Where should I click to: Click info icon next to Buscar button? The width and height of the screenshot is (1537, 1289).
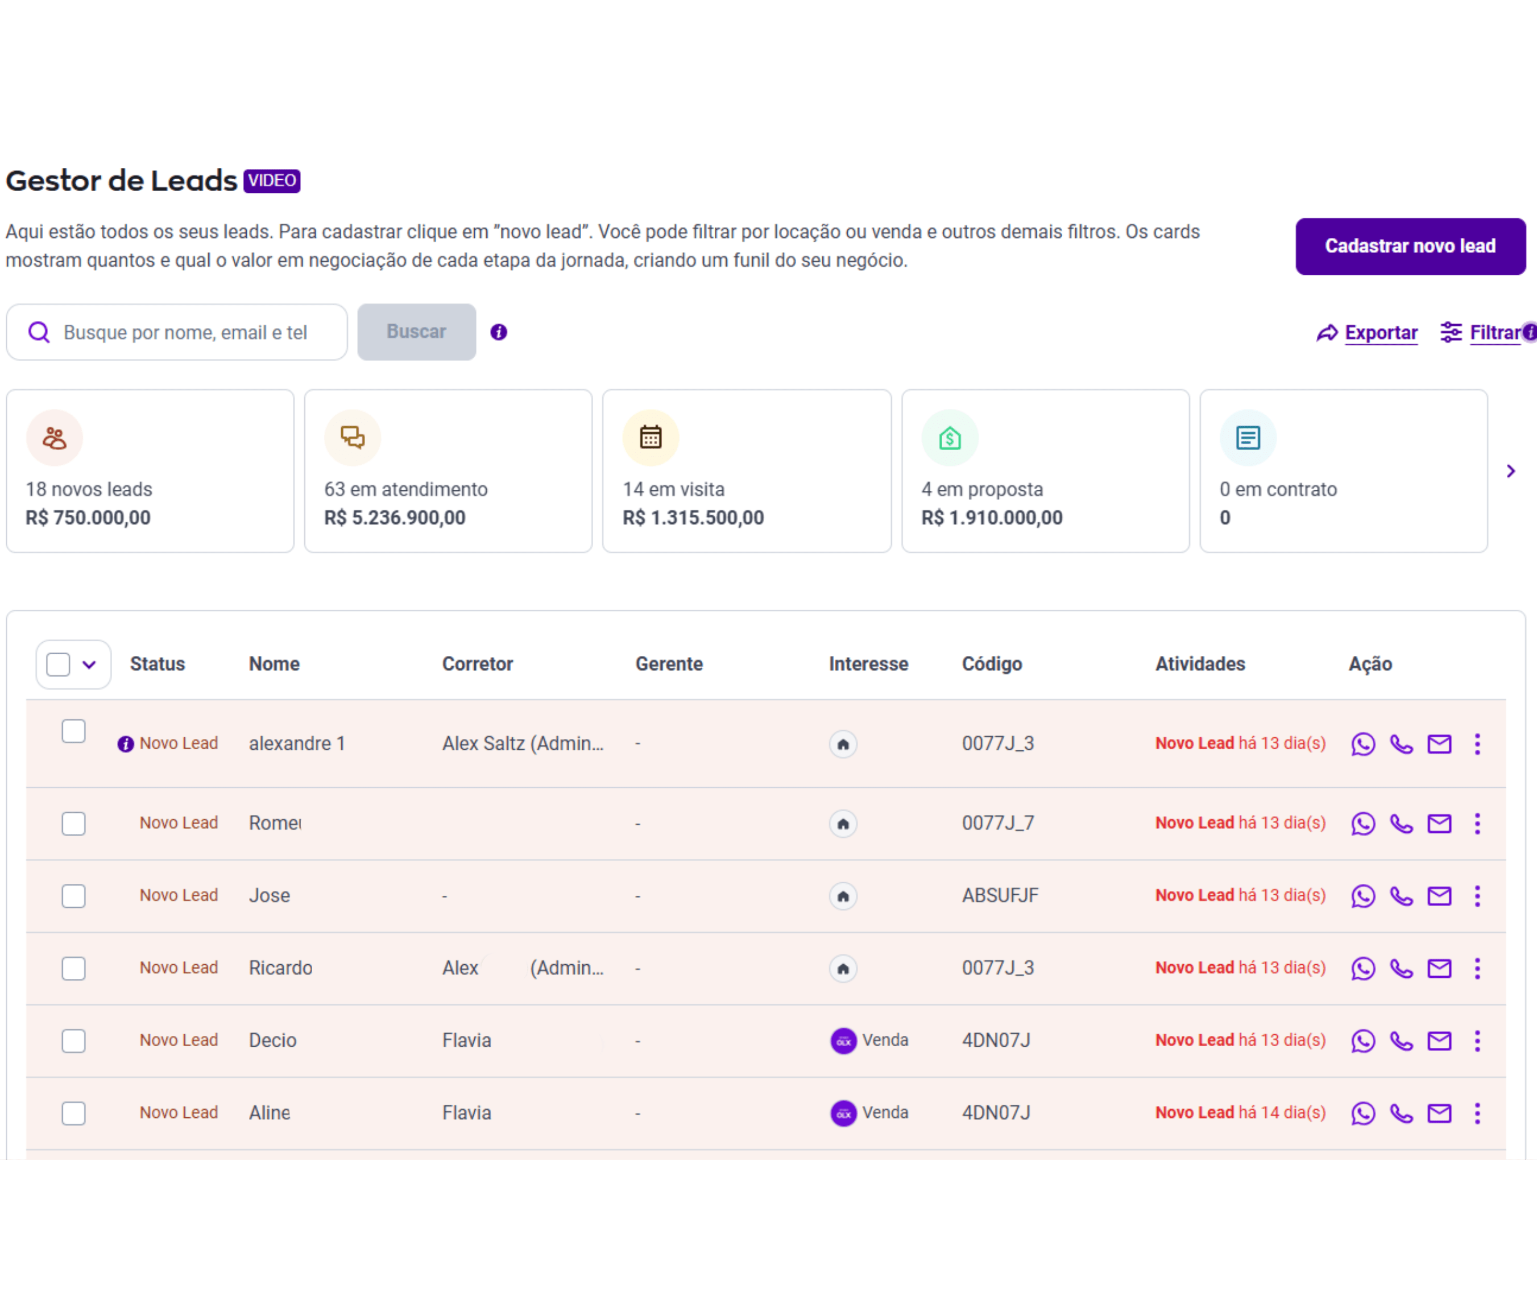click(499, 332)
